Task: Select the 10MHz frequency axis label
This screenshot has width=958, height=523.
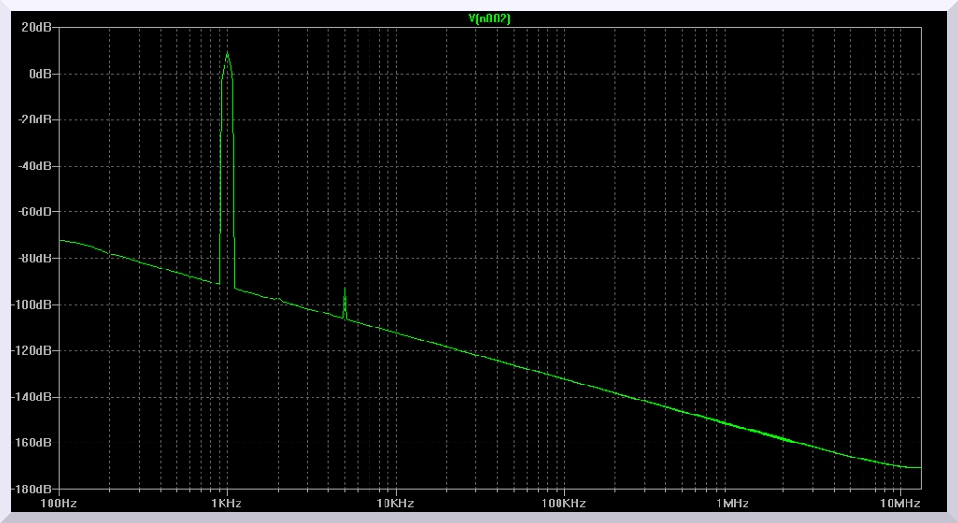Action: 899,503
